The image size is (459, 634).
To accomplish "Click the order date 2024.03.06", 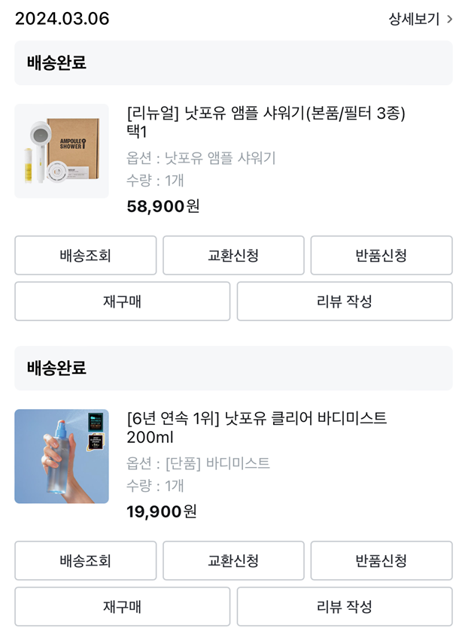I will click(x=62, y=19).
